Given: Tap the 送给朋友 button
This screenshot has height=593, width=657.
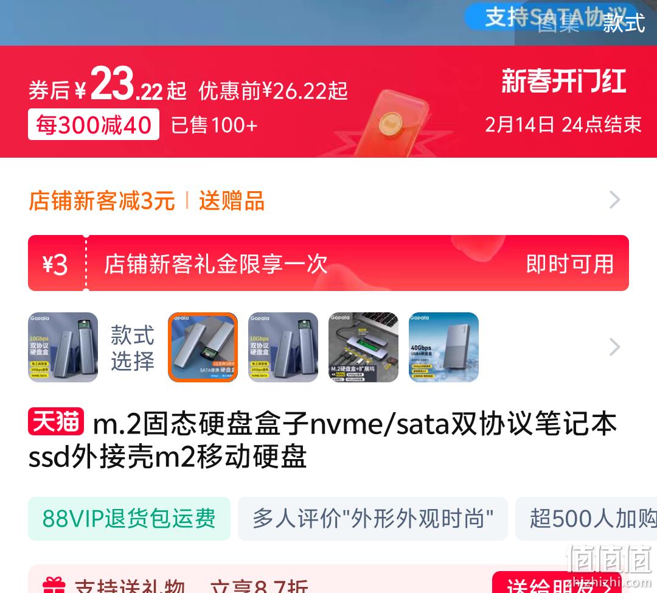Looking at the screenshot, I should pyautogui.click(x=557, y=583).
